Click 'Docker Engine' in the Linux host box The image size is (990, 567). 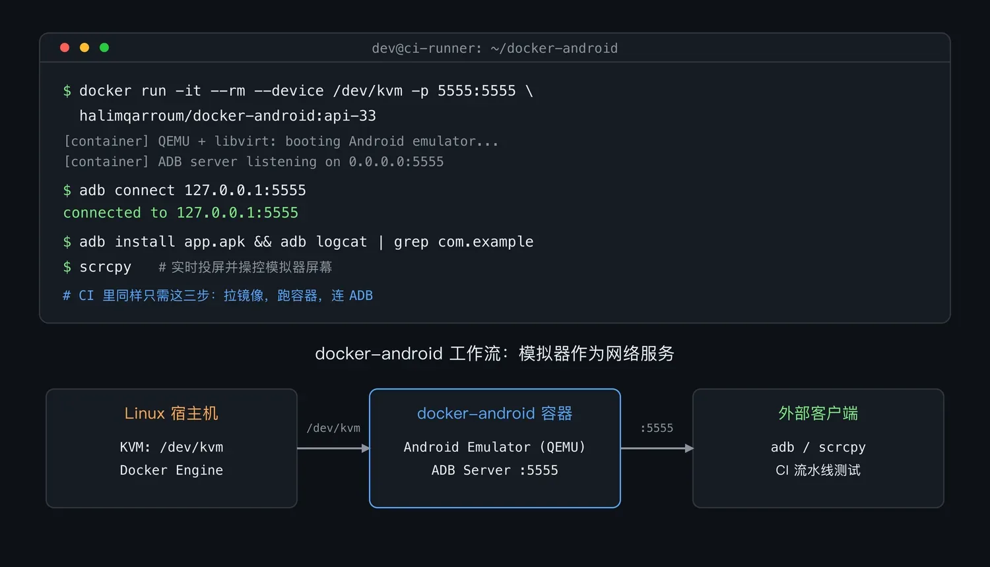pos(172,470)
